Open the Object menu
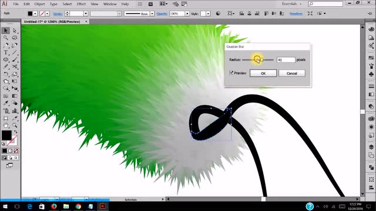 pos(39,4)
